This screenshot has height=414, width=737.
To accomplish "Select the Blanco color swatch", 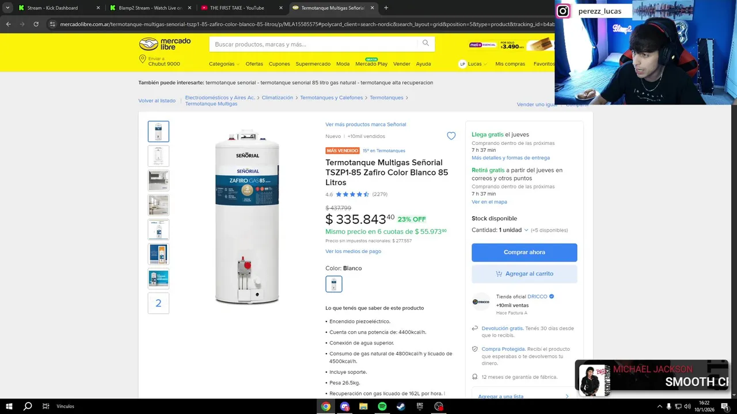I will [x=333, y=284].
